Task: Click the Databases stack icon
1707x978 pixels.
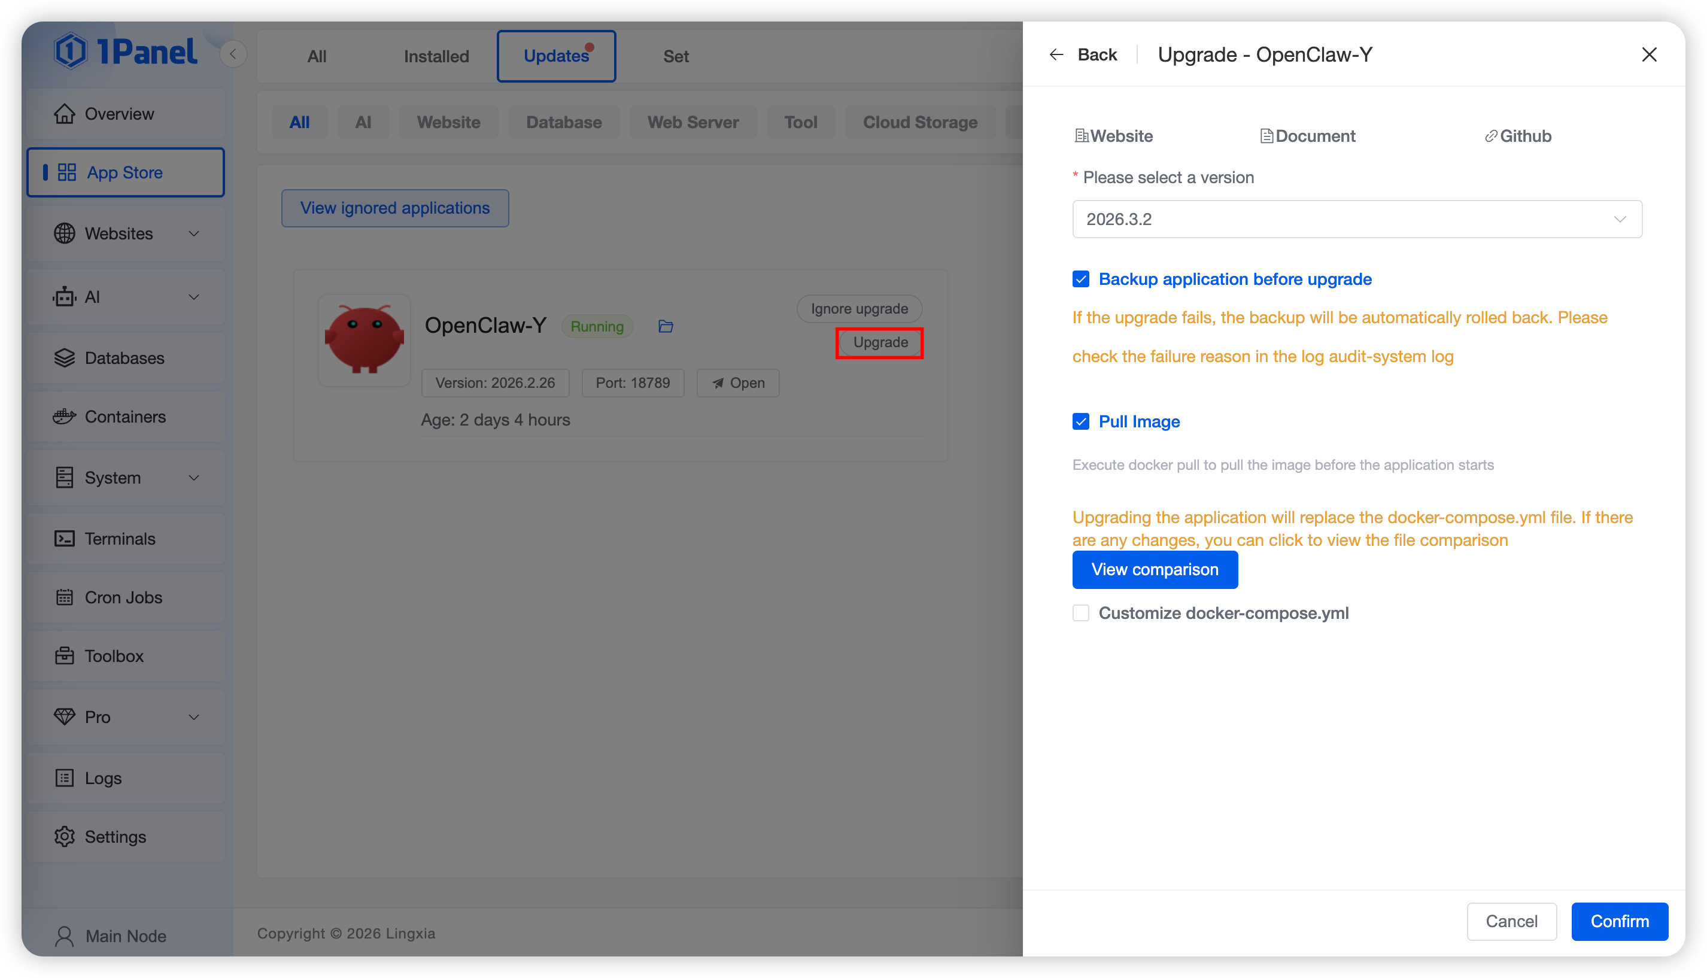Action: pos(65,358)
